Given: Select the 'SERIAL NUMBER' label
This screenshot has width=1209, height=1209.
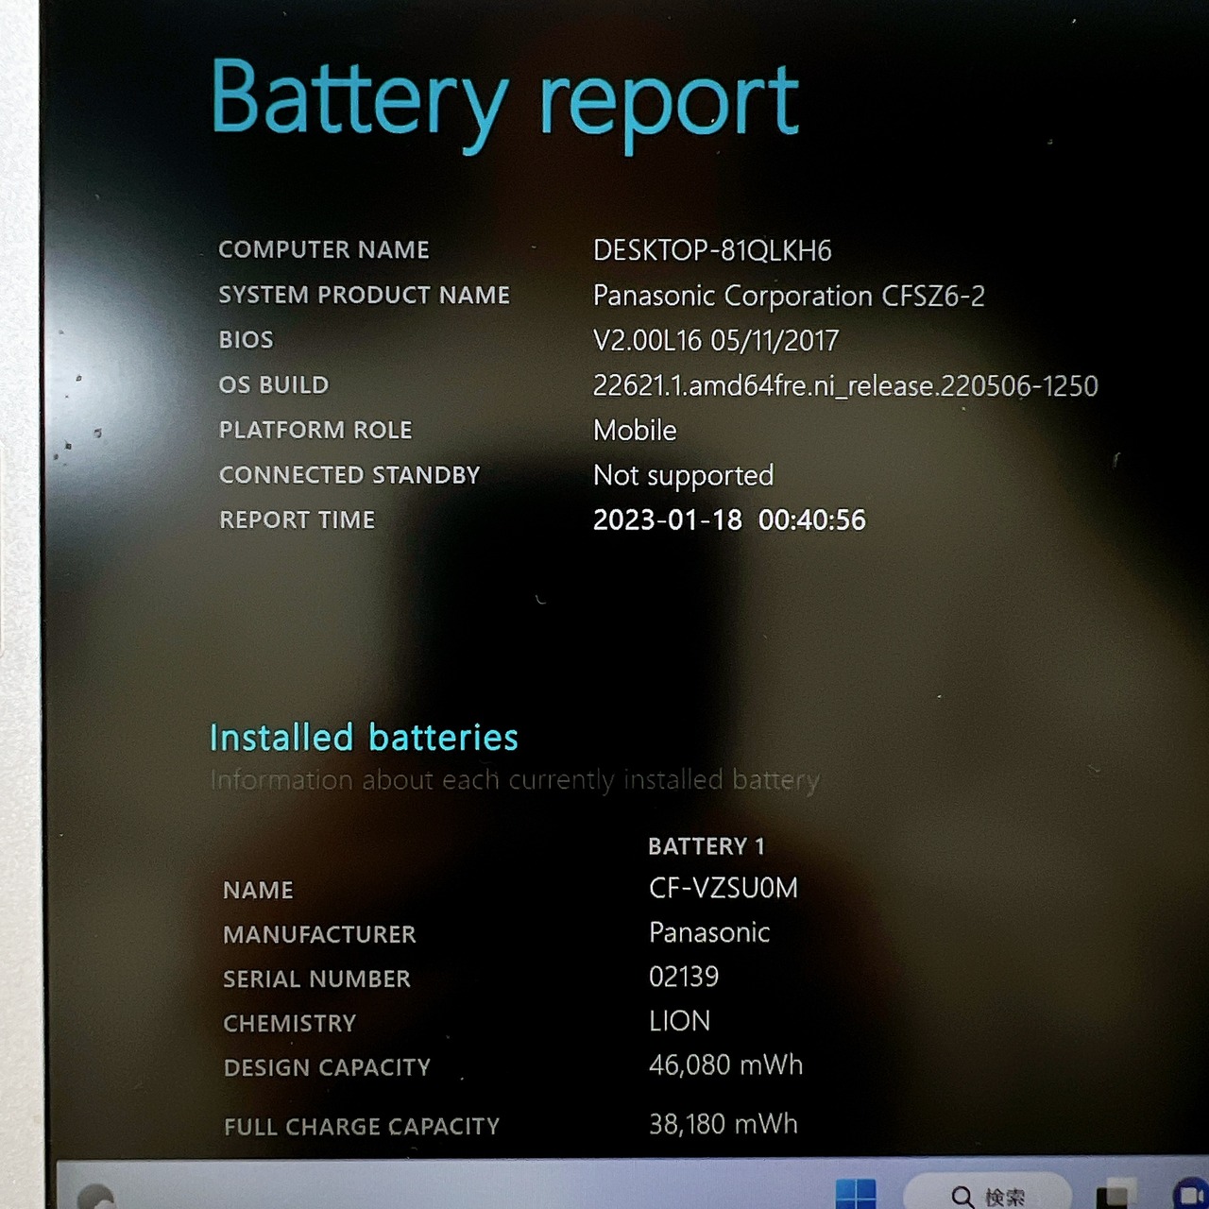Looking at the screenshot, I should point(317,979).
